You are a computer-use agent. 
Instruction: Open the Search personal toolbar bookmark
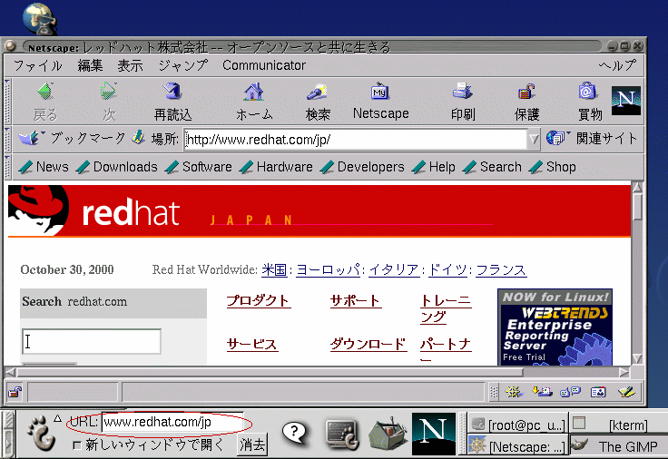pyautogui.click(x=492, y=167)
